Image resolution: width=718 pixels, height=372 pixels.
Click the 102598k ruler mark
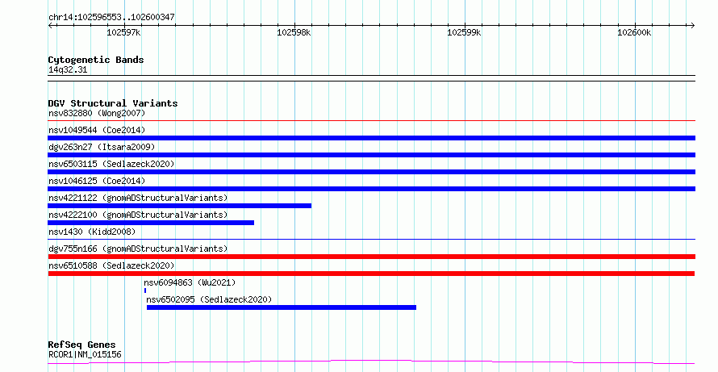[294, 32]
